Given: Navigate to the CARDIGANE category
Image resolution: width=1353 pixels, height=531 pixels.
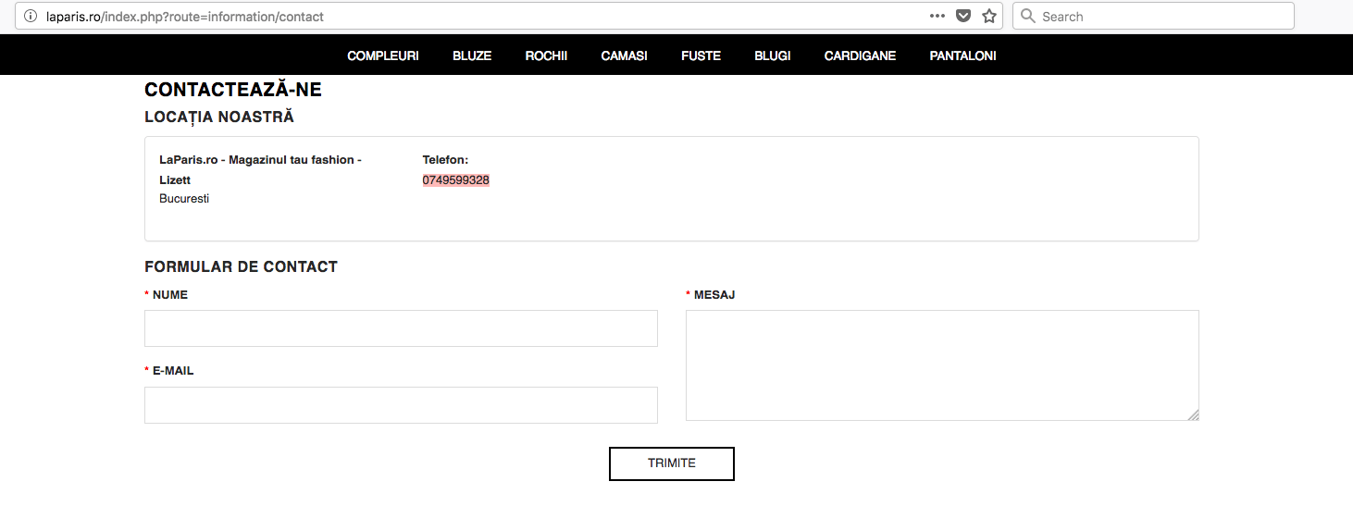Looking at the screenshot, I should click(x=860, y=56).
